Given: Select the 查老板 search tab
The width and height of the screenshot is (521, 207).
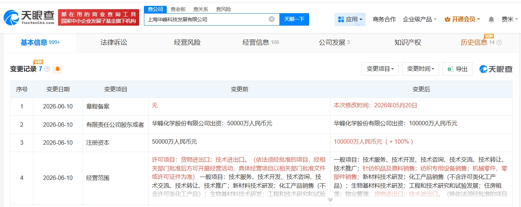Looking at the screenshot, I should [x=178, y=9].
